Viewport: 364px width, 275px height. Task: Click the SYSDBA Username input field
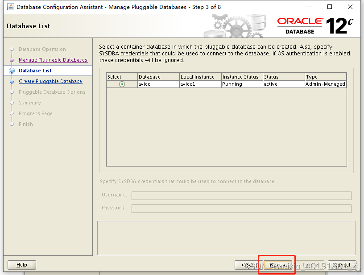click(x=241, y=196)
